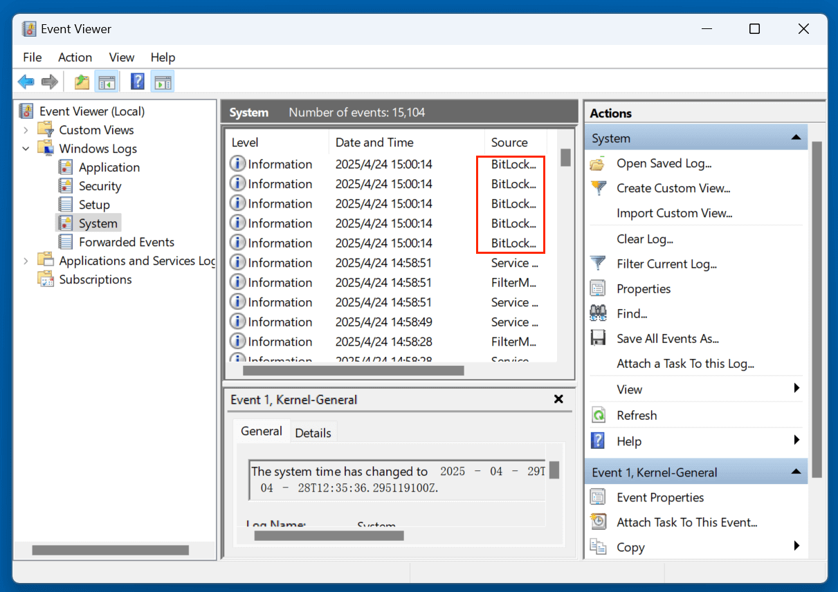The width and height of the screenshot is (838, 592).
Task: Click the Back arrow toolbar icon
Action: point(26,82)
